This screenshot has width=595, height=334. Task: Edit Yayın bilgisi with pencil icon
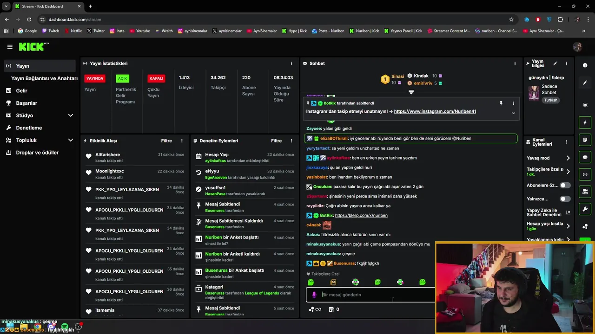tap(555, 64)
